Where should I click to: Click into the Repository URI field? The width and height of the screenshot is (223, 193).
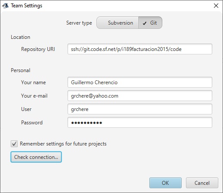click(x=140, y=49)
